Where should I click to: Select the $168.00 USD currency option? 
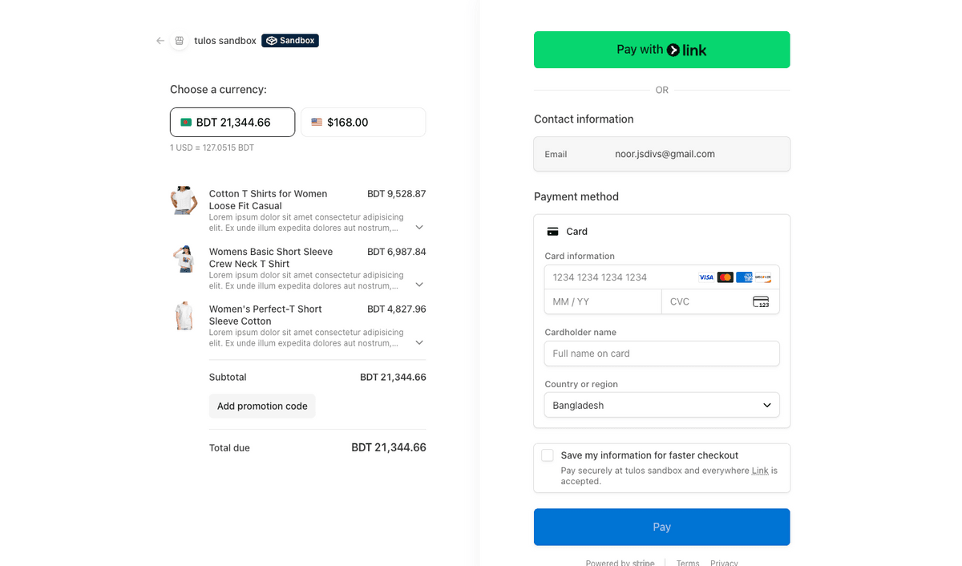click(x=363, y=123)
